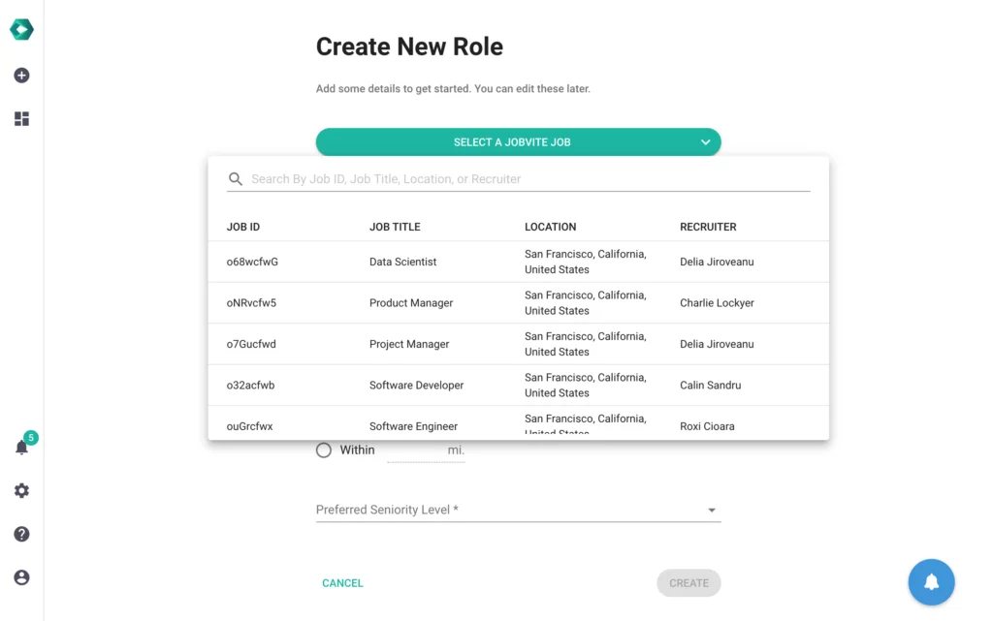993x621 pixels.
Task: Open the user profile icon
Action: (x=21, y=577)
